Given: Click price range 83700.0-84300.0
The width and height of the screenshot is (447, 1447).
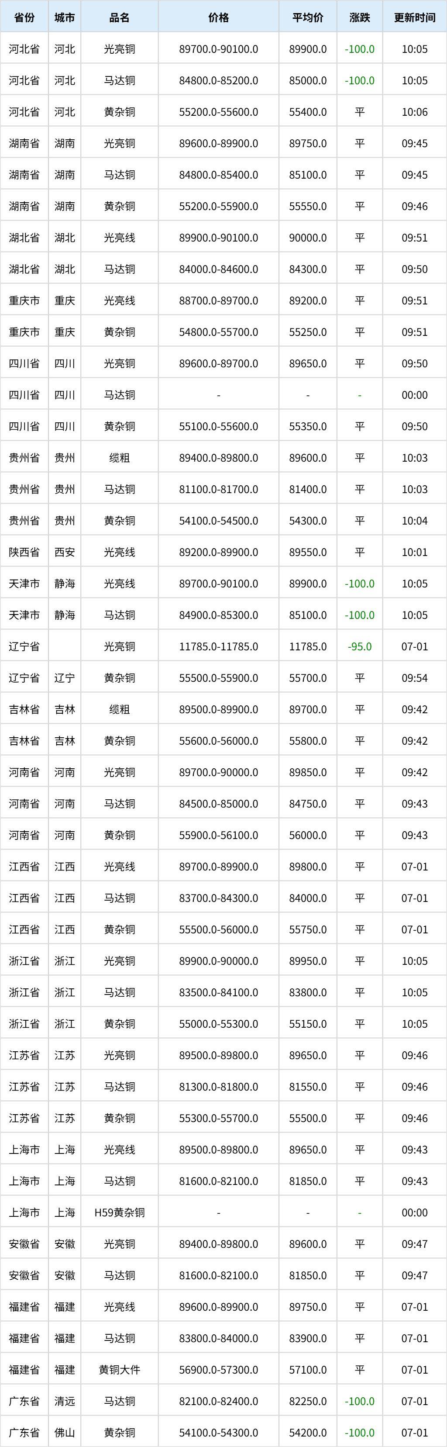Looking at the screenshot, I should [x=218, y=898].
